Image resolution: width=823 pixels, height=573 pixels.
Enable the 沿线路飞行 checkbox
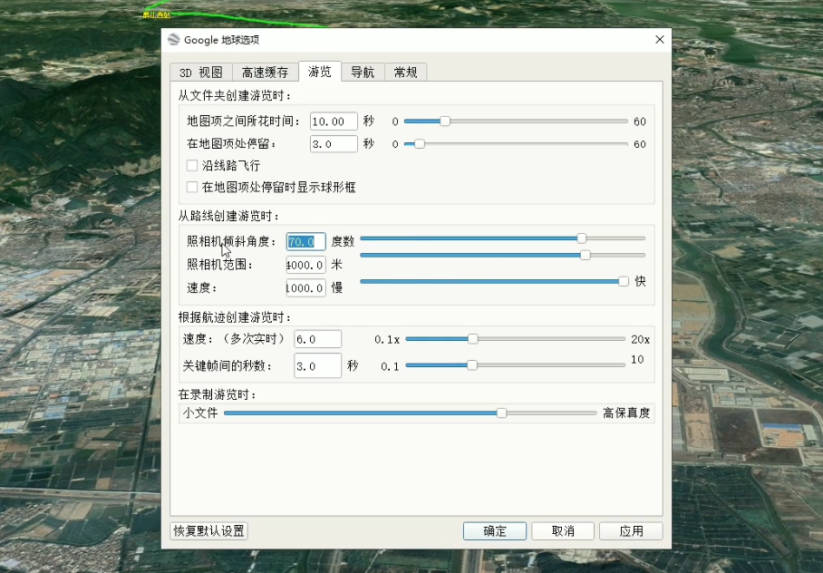(191, 165)
